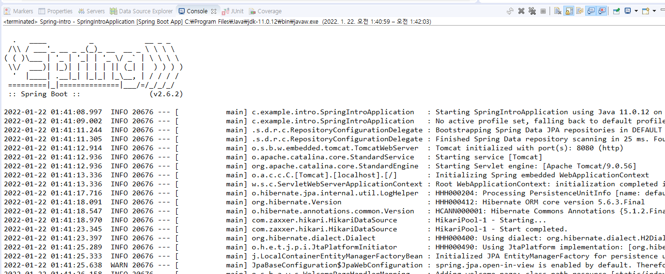Viewport: 665px width, 274px height.
Task: Click 'Starting service [Tomcat]' log message
Action: tap(489, 157)
